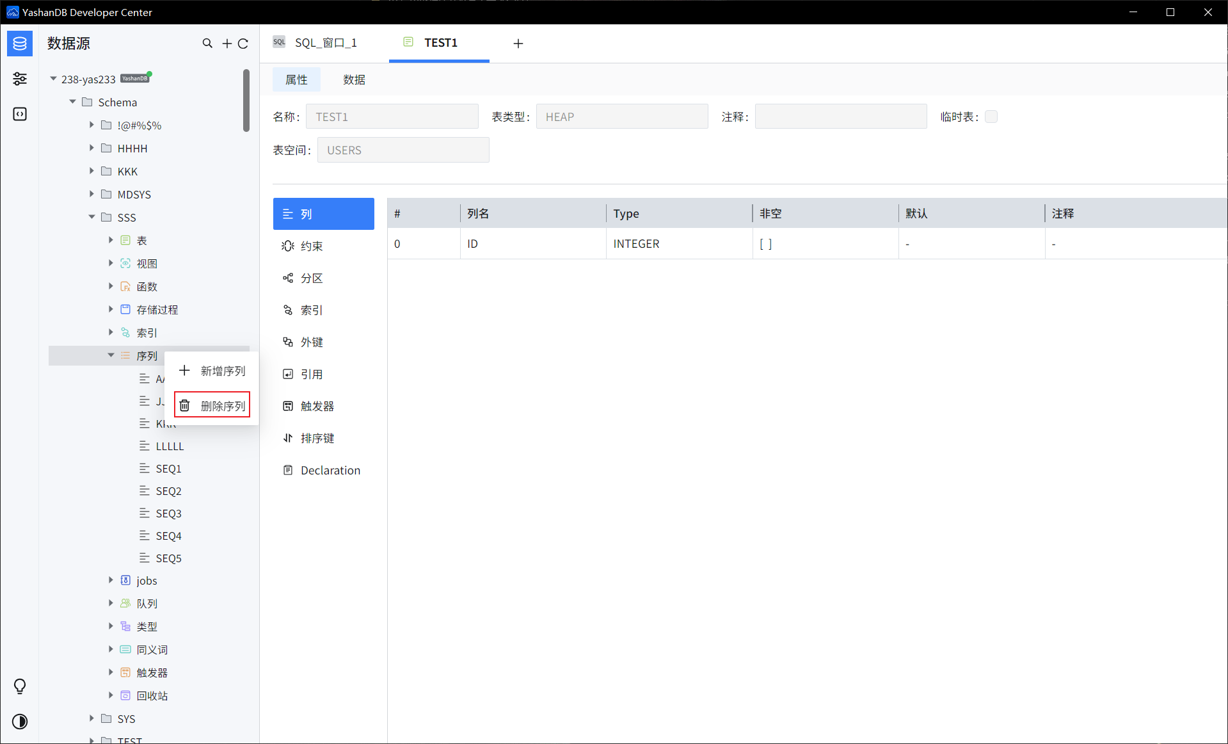Collapse the 238-yas233 connection node
1228x744 pixels.
pos(53,79)
